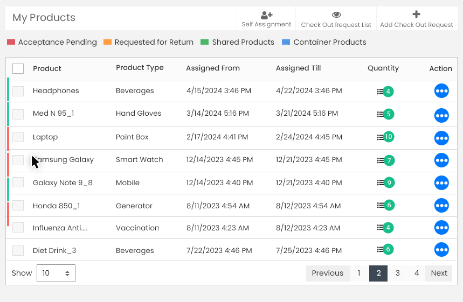Go to page 3 in pagination
The image size is (463, 302).
point(397,273)
